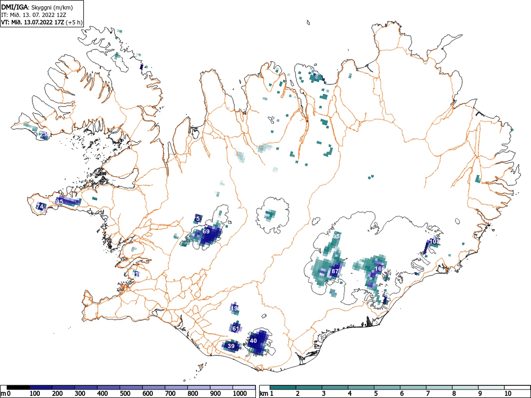The width and height of the screenshot is (531, 398).
Task: Click the '3' kilometre legend label
Action: click(324, 394)
